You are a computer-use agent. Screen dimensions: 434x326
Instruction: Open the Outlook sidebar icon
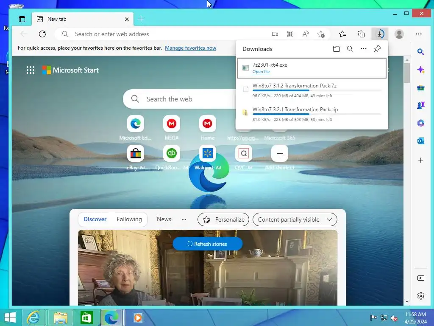click(x=421, y=141)
